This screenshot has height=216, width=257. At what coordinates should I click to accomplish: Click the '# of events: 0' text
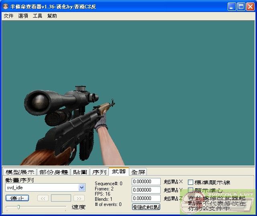[x=108, y=204]
